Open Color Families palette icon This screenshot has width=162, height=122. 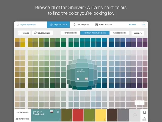pos(36,33)
